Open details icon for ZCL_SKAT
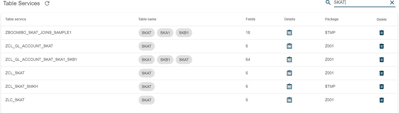The width and height of the screenshot is (399, 113). pyautogui.click(x=289, y=73)
